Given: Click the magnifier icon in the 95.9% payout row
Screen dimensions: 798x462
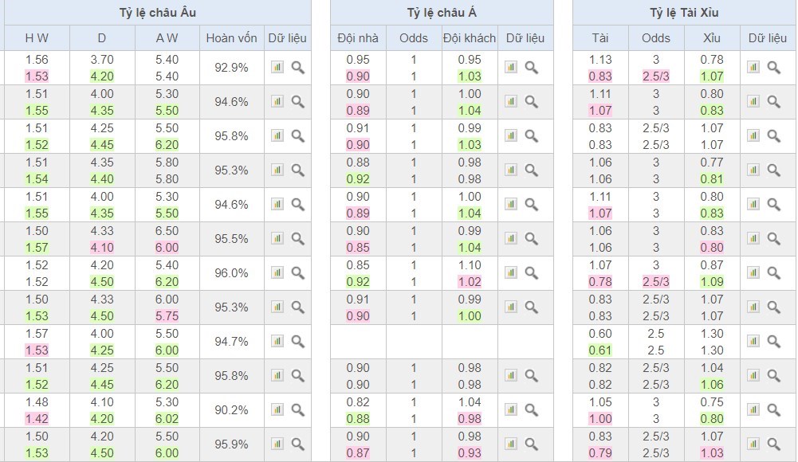Looking at the screenshot, I should coord(297,444).
